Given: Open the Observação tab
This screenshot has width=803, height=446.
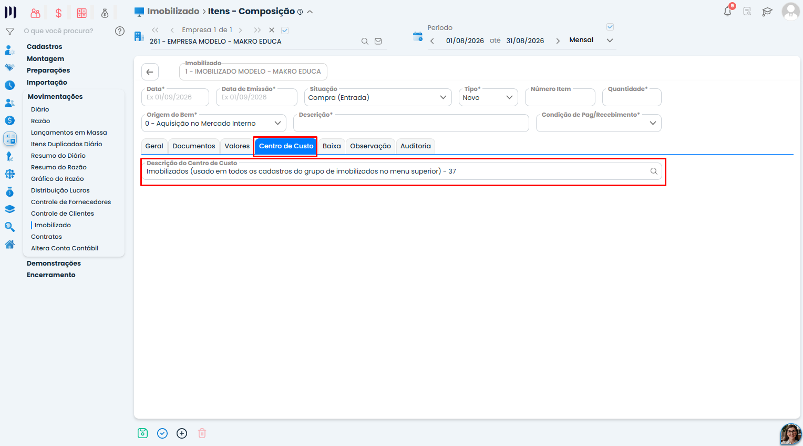Looking at the screenshot, I should pos(370,146).
